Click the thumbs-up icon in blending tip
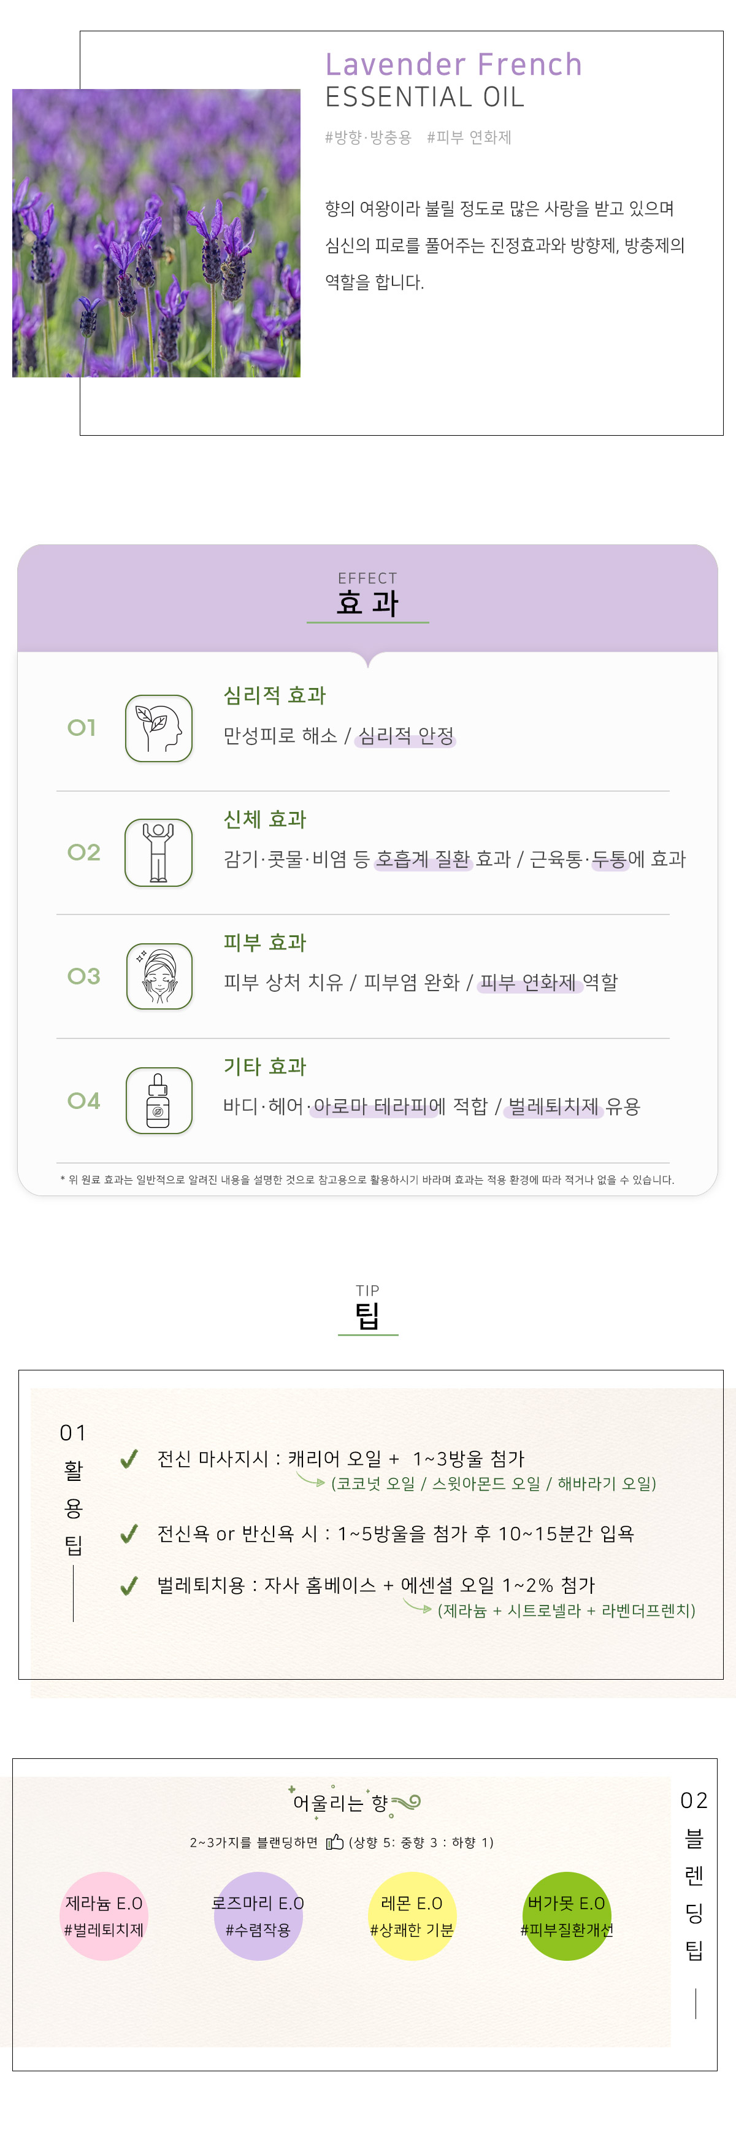Image resolution: width=736 pixels, height=2148 pixels. (334, 1842)
